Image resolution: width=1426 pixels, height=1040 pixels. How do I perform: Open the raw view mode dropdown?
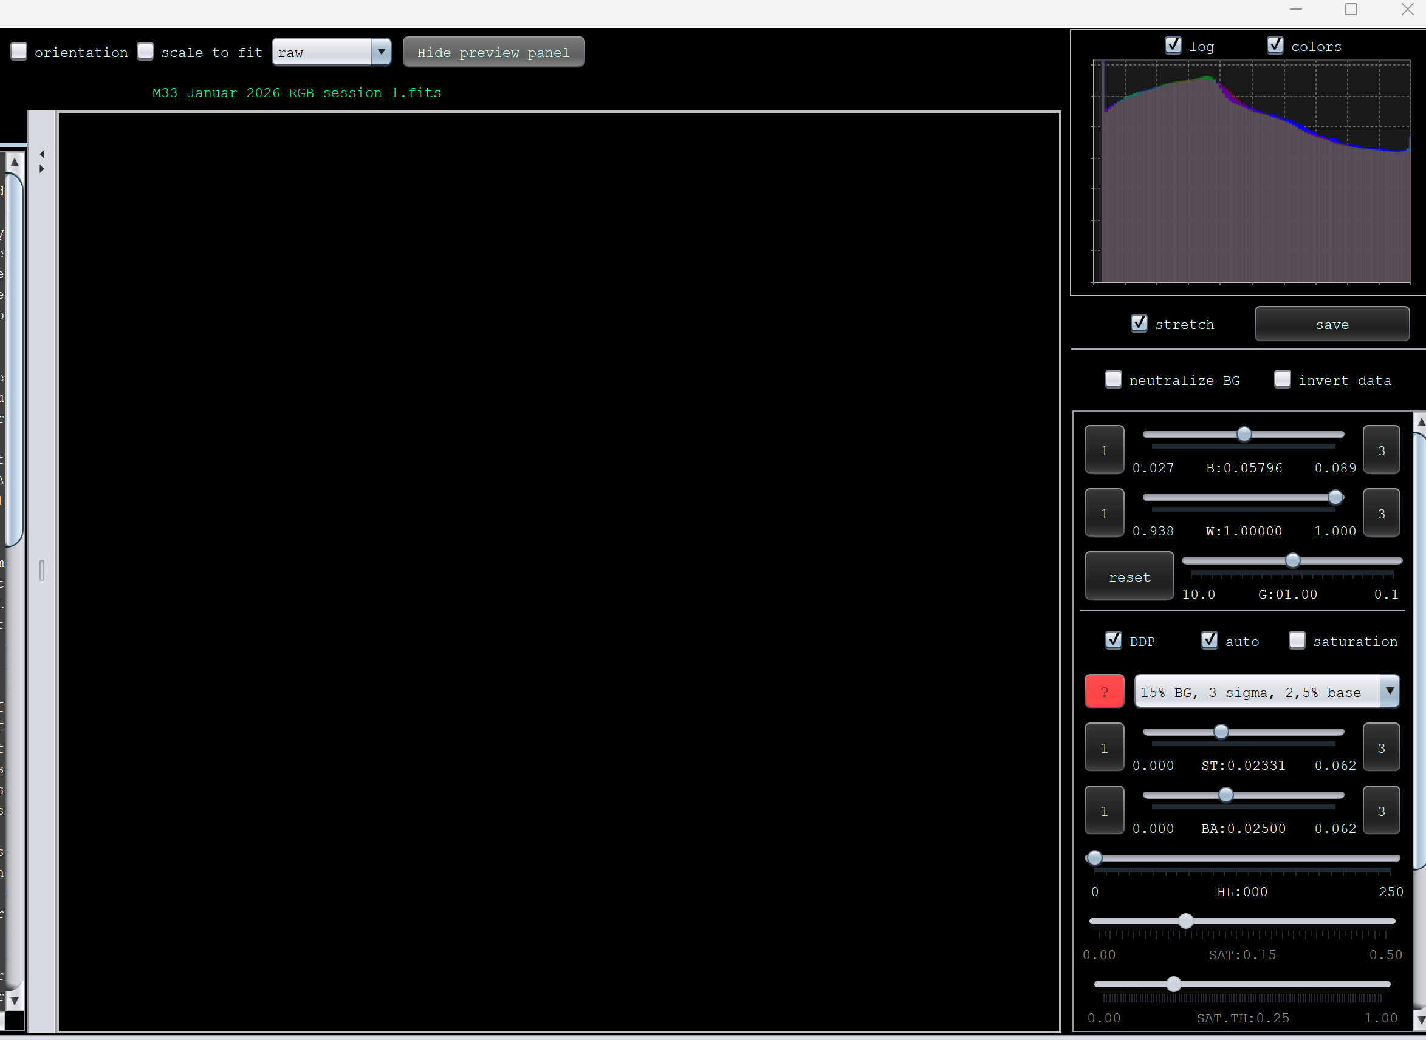pos(380,52)
